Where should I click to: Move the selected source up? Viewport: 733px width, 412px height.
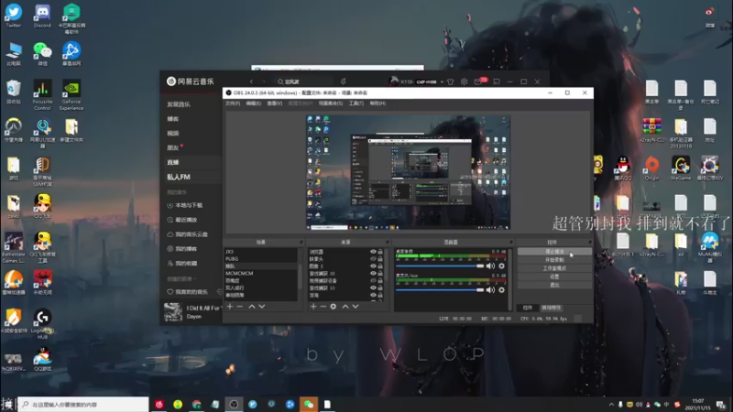pyautogui.click(x=345, y=307)
